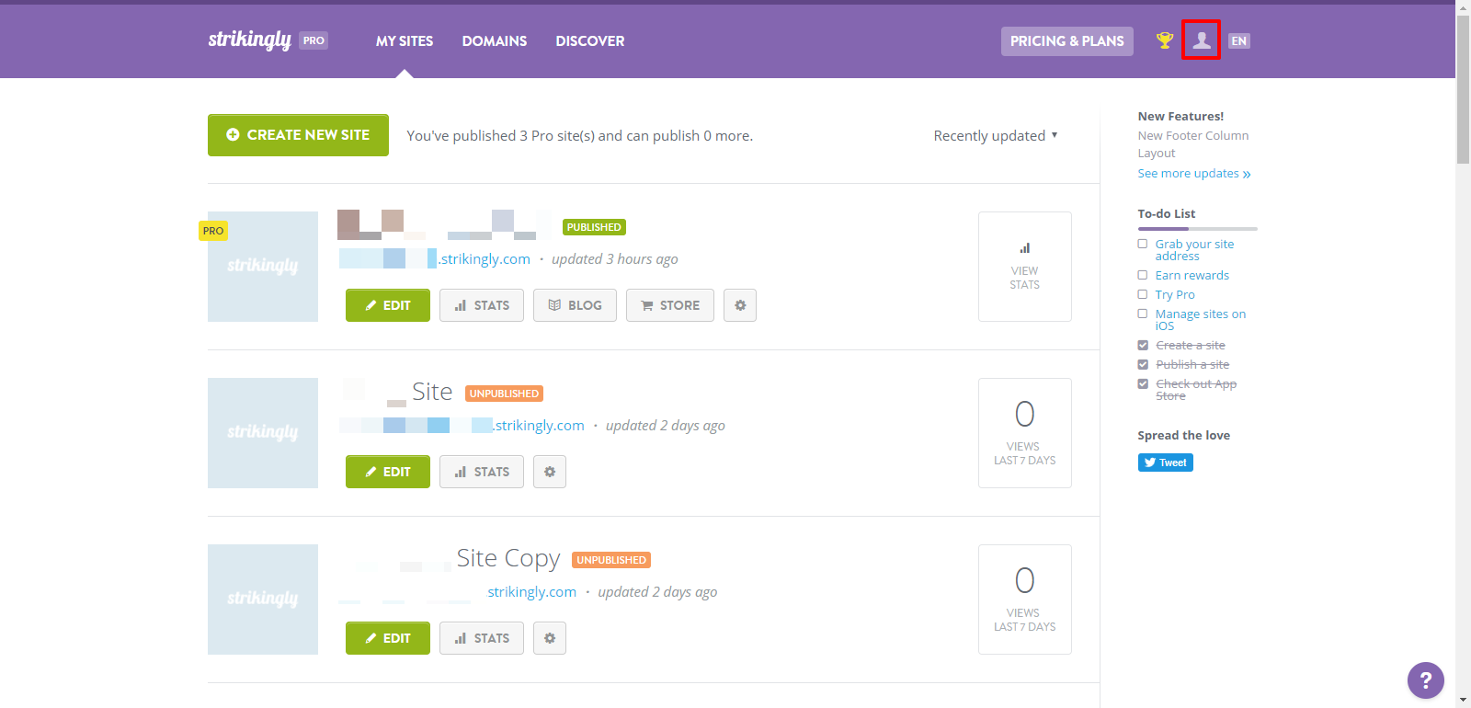
Task: Click the Strikingly logo in the header
Action: coord(249,40)
